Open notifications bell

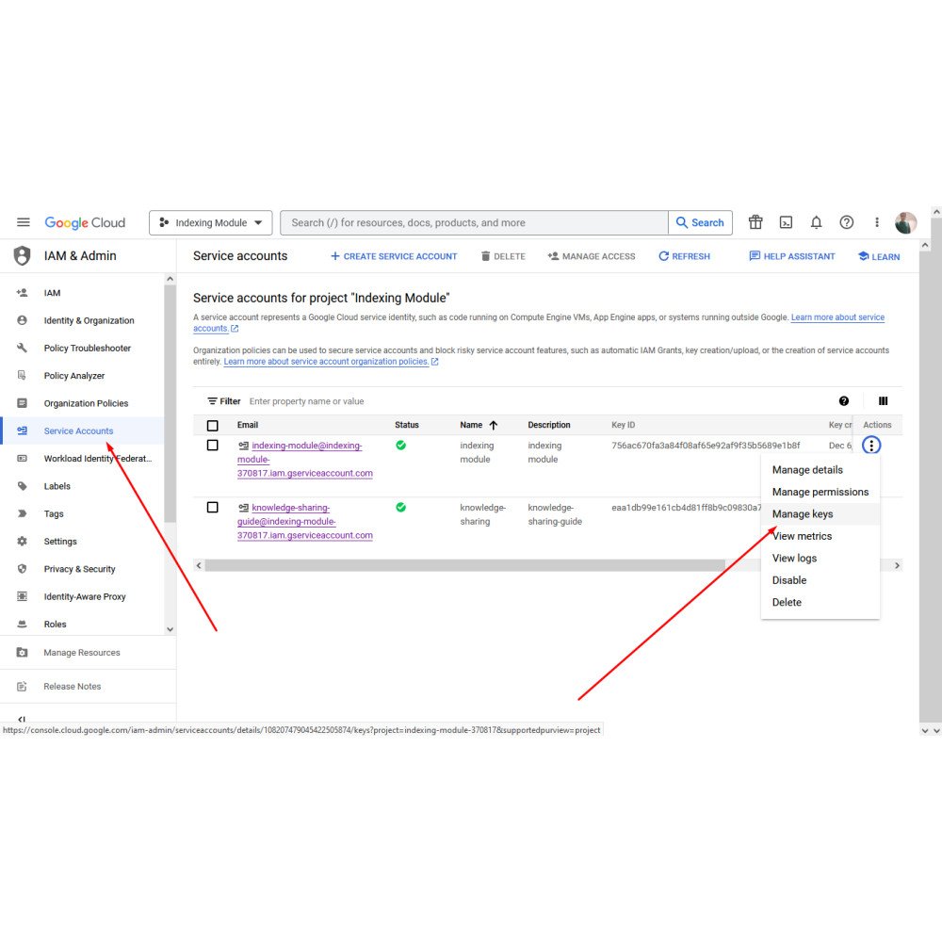(816, 222)
